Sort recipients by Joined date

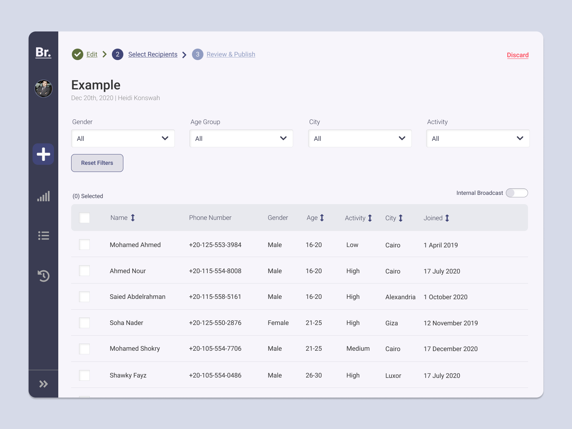(447, 218)
